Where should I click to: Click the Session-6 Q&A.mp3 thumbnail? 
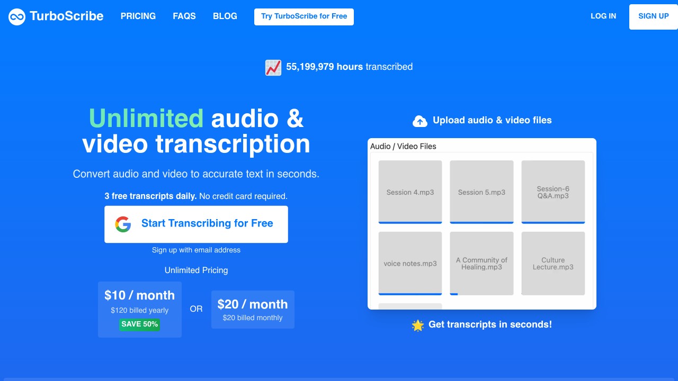553,192
